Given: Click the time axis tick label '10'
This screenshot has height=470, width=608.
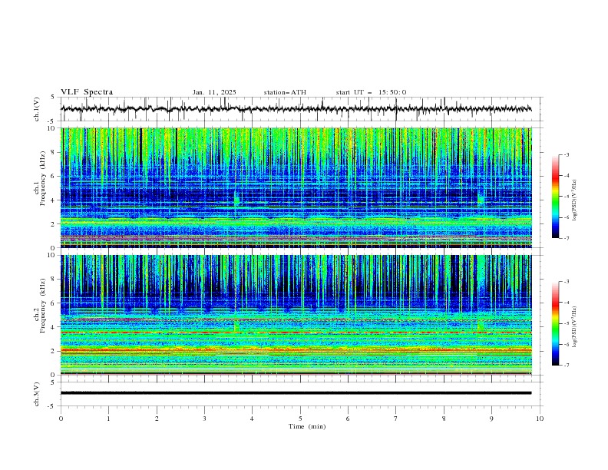Looking at the screenshot, I should click(540, 419).
